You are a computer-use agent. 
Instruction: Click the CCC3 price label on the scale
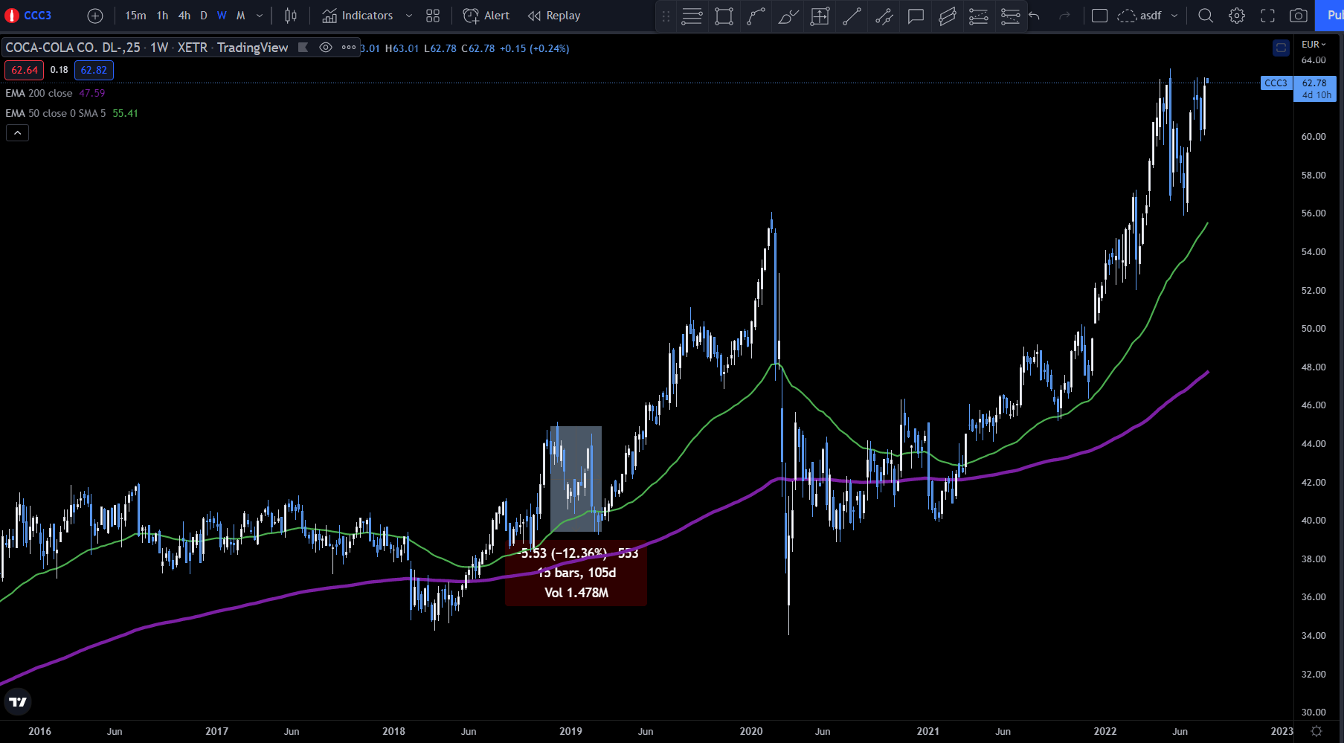coord(1276,83)
